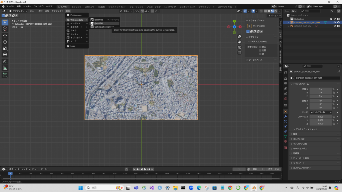This screenshot has width=342, height=192.
Task: Hide EXPORT_GOOGLE_SAT_WM with its eye icon
Action: [335, 23]
